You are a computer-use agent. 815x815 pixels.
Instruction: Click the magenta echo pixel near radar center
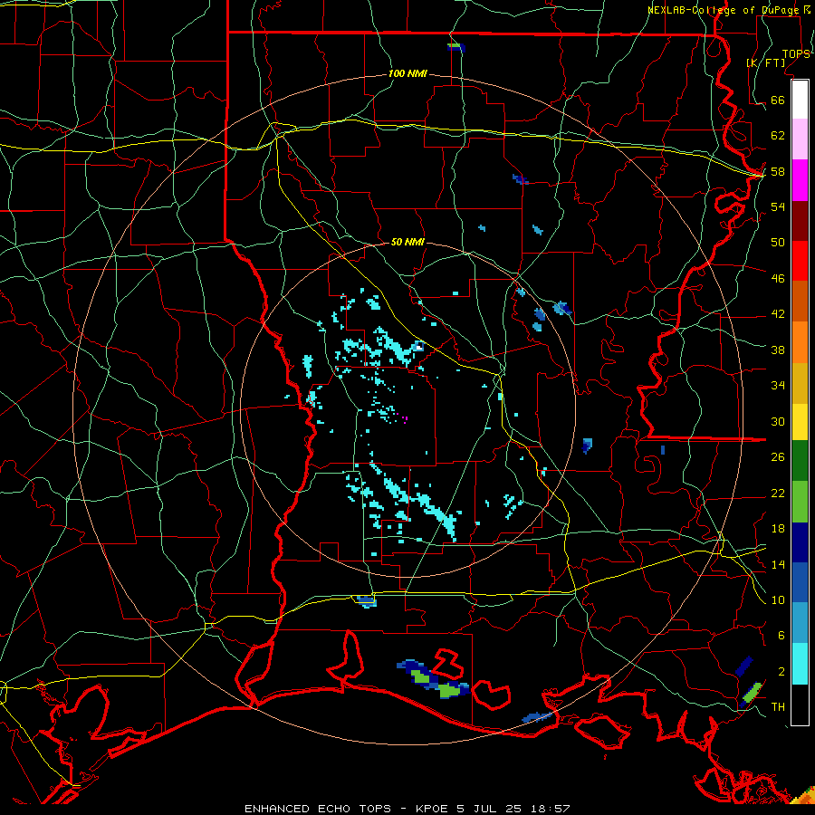tap(405, 419)
